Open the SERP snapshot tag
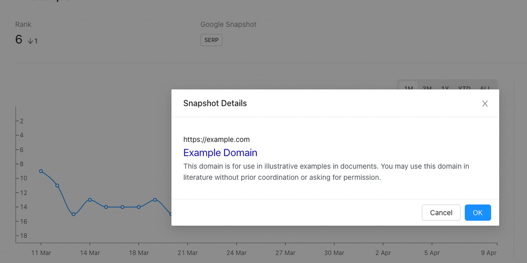 [211, 40]
